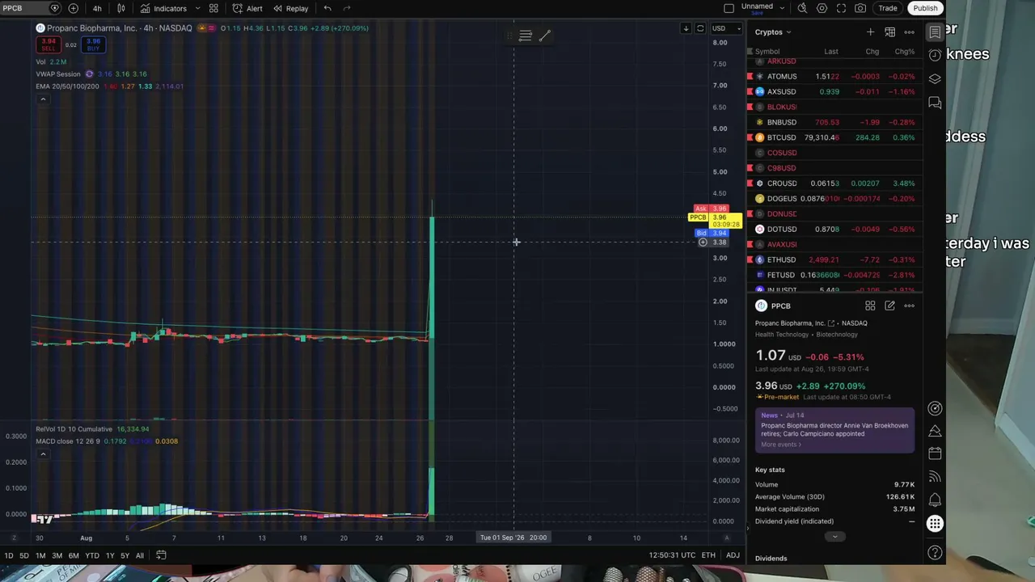The image size is (1035, 582).
Task: Open the PPCB details grid icon
Action: (x=870, y=306)
